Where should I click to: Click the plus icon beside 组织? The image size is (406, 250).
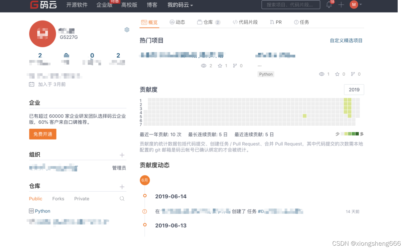122,155
